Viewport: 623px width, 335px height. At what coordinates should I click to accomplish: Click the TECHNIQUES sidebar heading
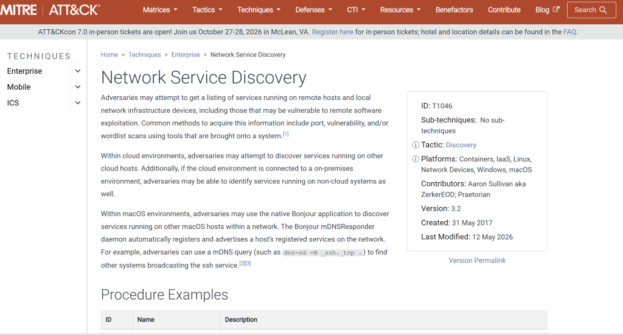click(x=39, y=57)
